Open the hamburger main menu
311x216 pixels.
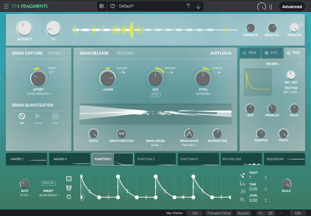click(x=6, y=6)
